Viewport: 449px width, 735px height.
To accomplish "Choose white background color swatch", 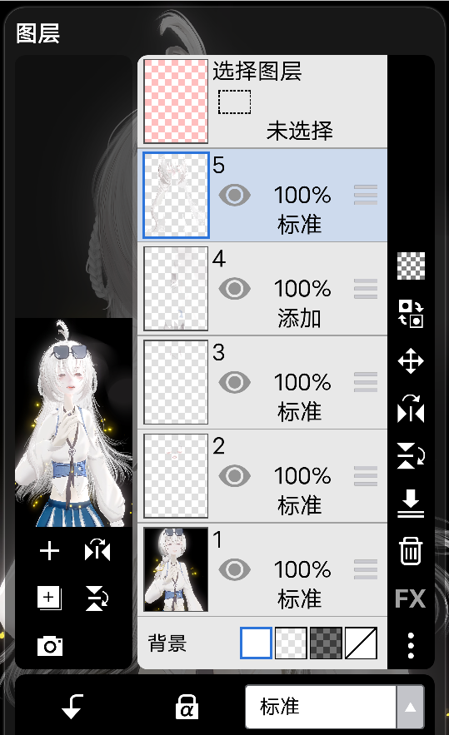I will 256,643.
